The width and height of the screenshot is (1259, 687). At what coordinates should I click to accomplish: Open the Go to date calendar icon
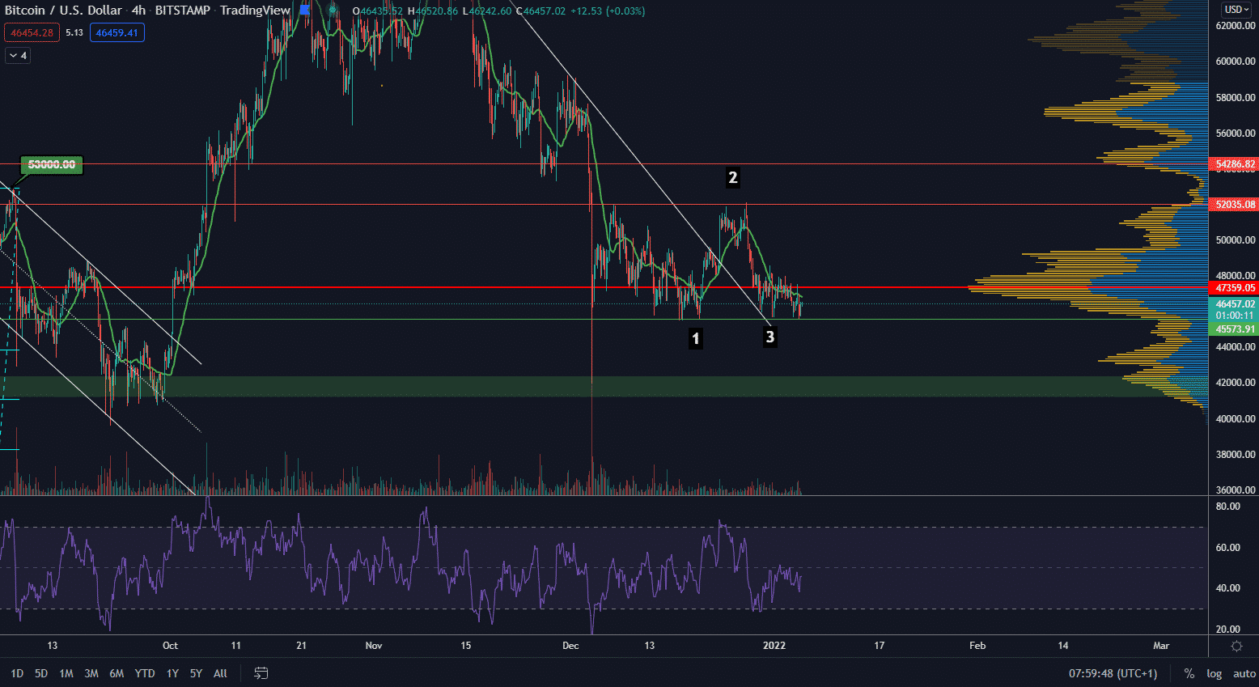point(261,673)
